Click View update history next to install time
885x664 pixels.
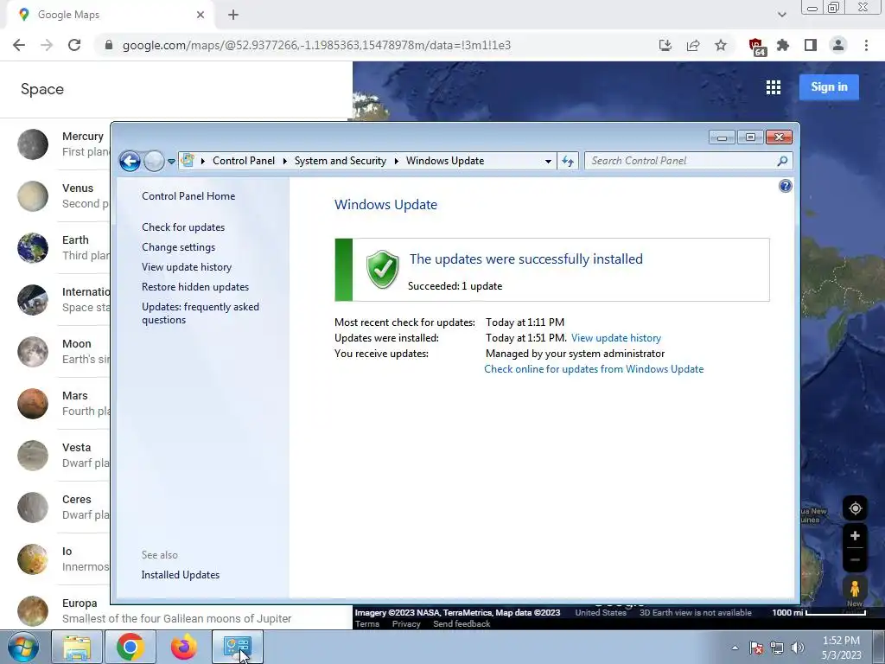coord(615,338)
